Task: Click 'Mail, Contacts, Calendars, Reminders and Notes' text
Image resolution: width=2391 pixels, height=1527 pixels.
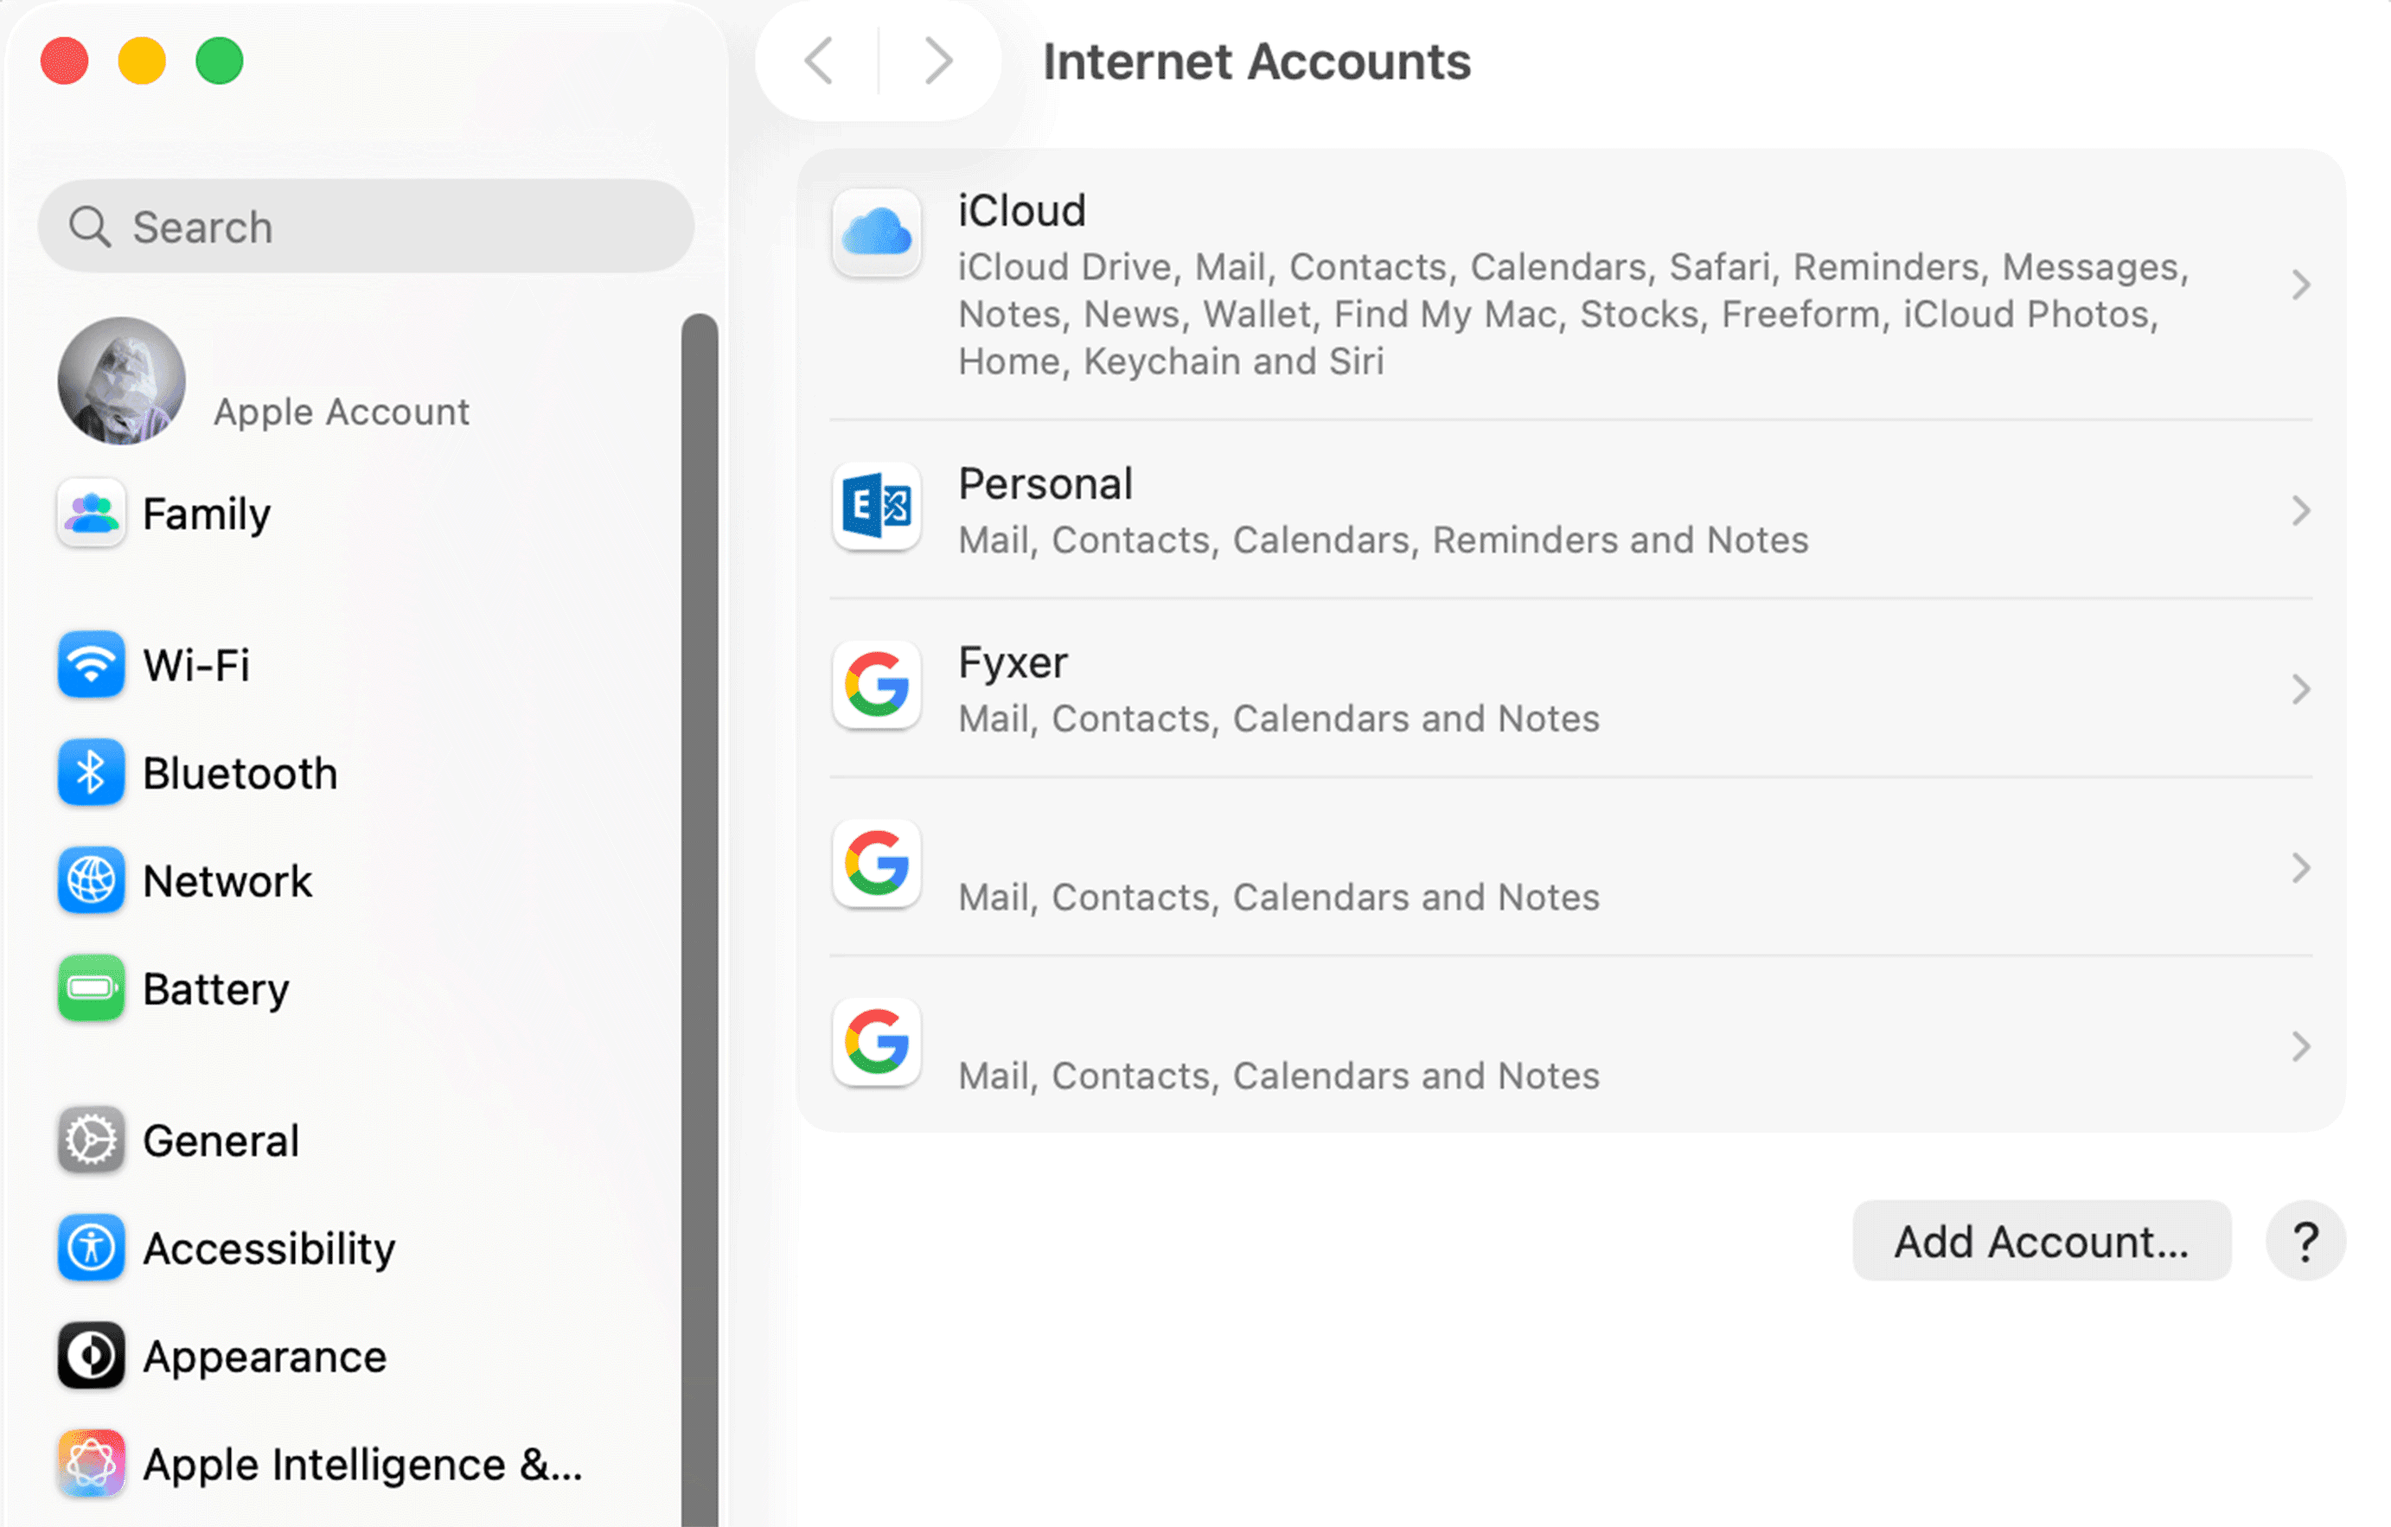Action: (x=1384, y=540)
